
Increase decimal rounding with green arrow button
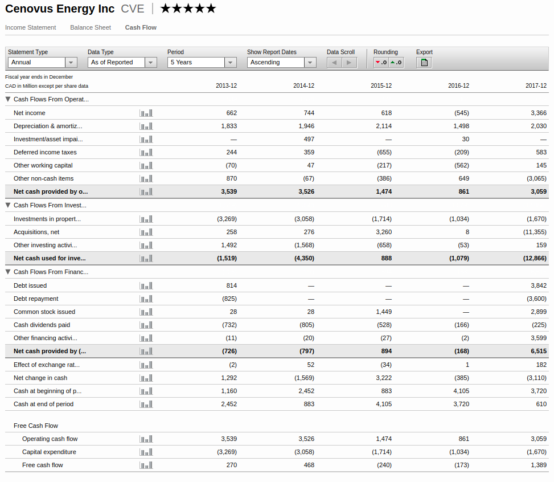(x=396, y=63)
